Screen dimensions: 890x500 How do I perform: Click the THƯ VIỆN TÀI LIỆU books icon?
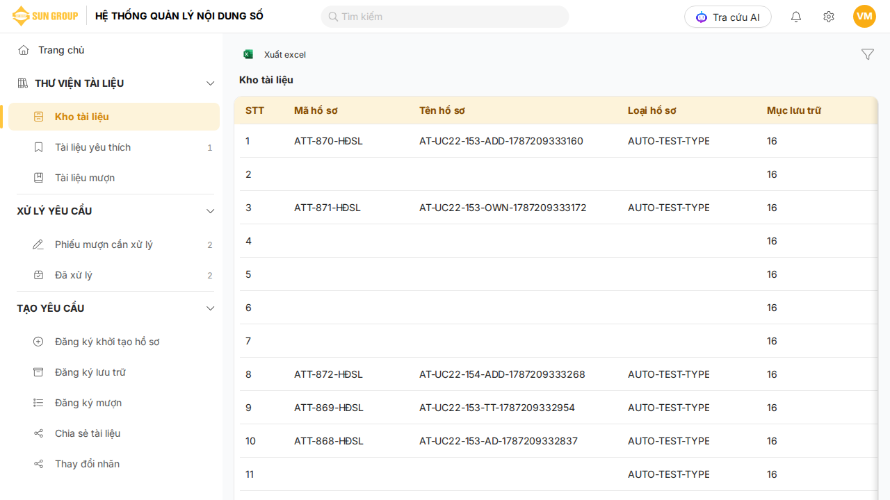tap(23, 83)
